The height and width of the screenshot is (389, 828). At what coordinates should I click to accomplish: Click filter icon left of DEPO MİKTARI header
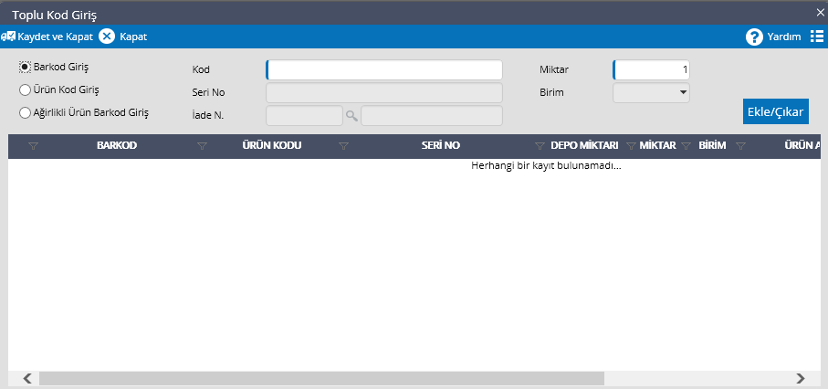(x=540, y=146)
